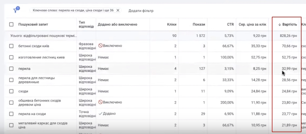Open the filter funnel icon
306x134 pixels.
pyautogui.click(x=16, y=10)
